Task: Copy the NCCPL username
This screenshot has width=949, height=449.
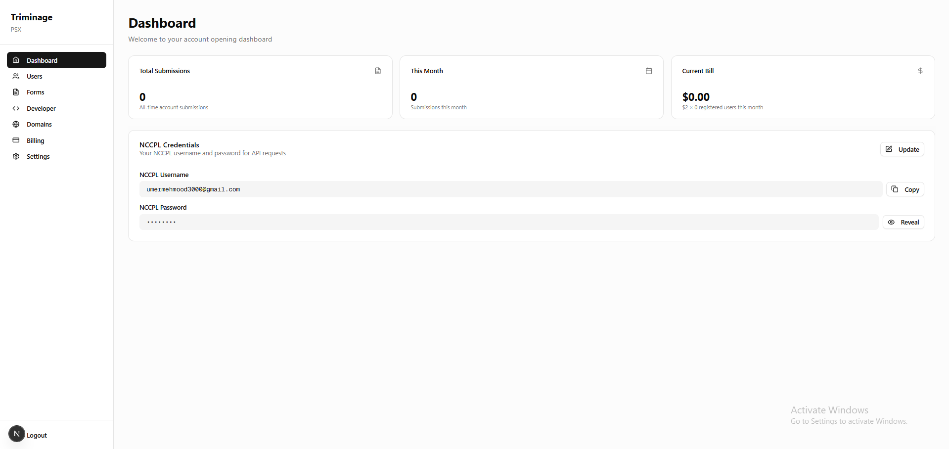Action: 905,189
